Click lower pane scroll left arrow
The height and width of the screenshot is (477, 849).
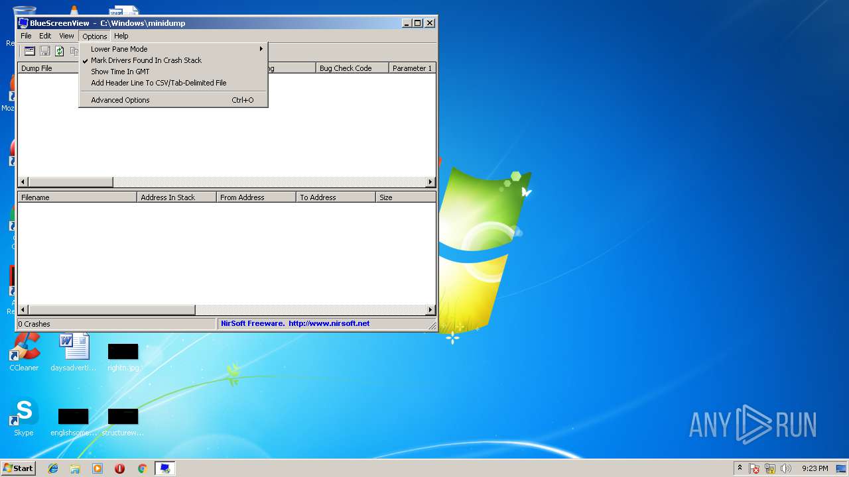(23, 310)
